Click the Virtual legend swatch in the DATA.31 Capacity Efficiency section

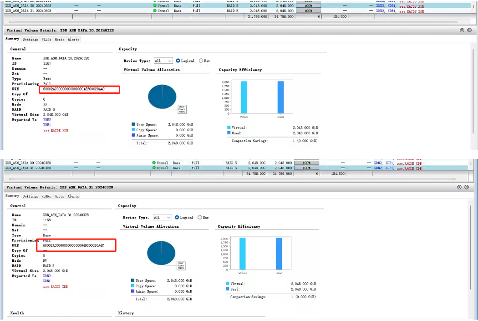228,284
